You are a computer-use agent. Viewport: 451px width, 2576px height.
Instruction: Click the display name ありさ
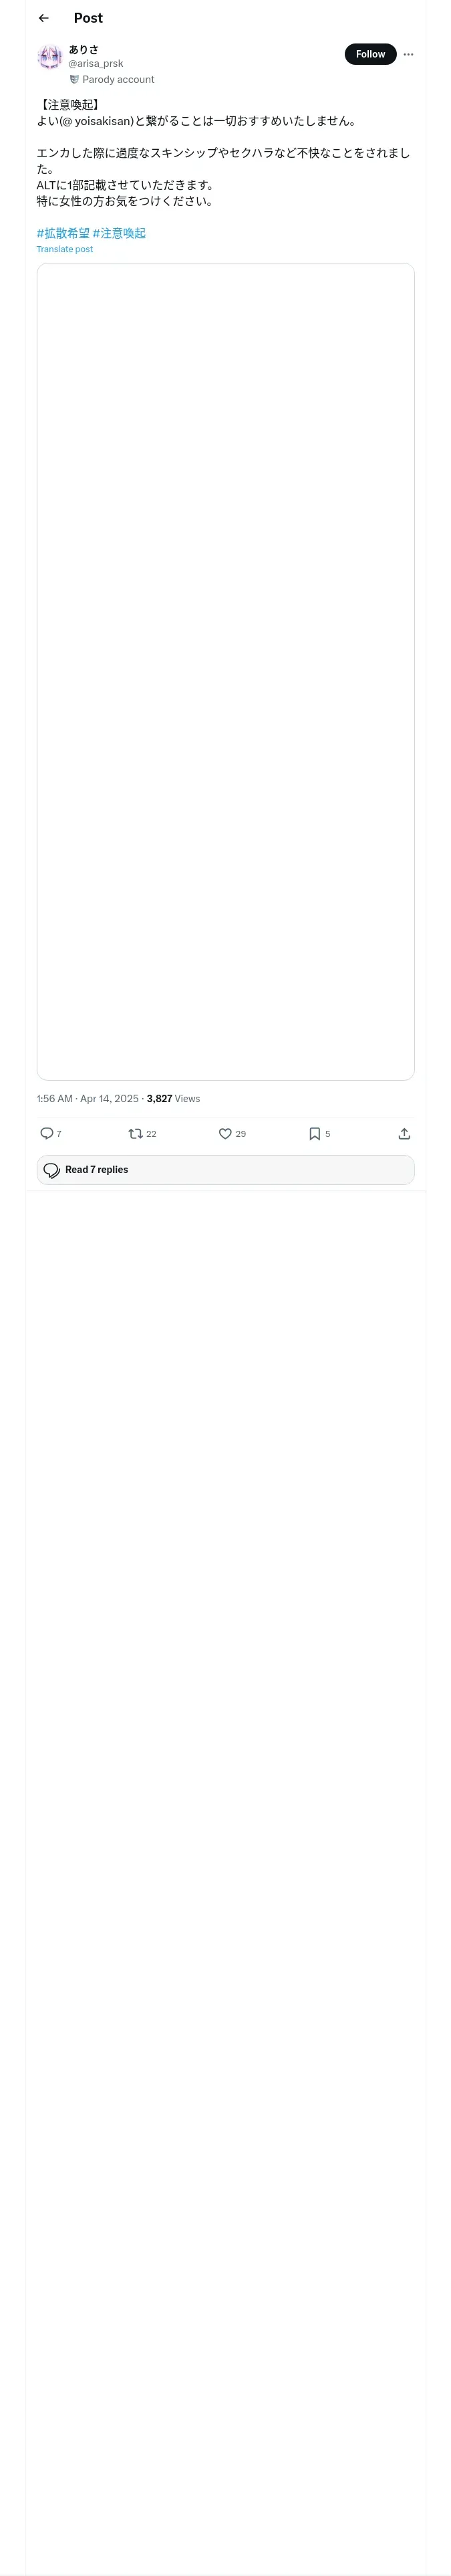pos(84,49)
